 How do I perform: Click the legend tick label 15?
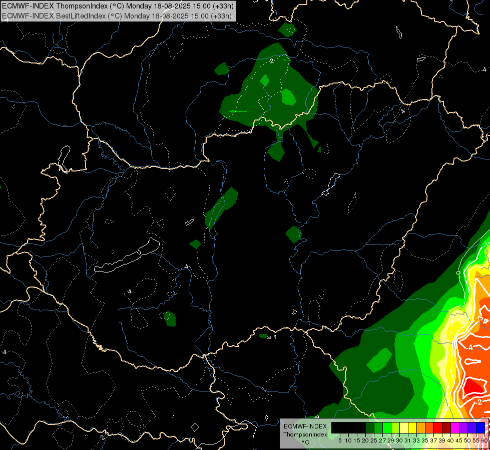pos(357,440)
